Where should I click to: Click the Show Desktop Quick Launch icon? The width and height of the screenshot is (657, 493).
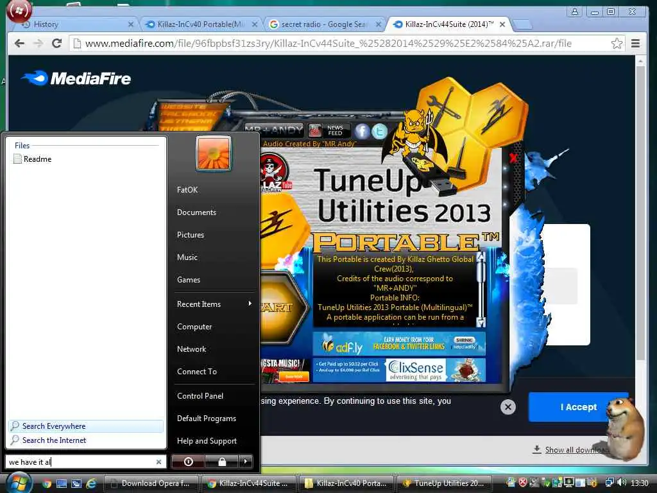point(62,483)
